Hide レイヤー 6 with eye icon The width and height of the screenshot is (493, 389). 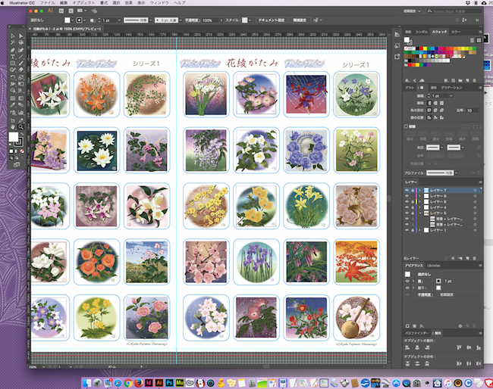pyautogui.click(x=407, y=202)
